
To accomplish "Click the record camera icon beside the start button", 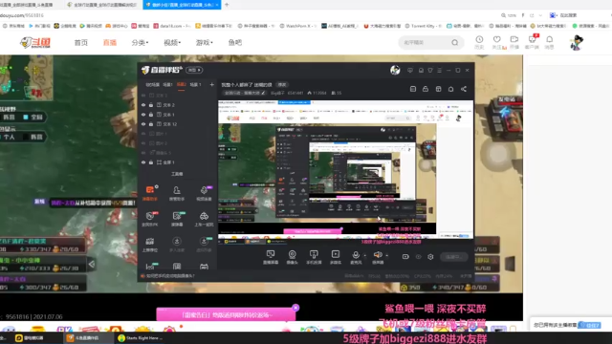I will coord(405,257).
